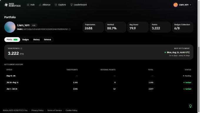Image resolution: width=200 pixels, height=113 pixels.
Task: Click the large portfolio profile picture
Action: click(x=10, y=27)
